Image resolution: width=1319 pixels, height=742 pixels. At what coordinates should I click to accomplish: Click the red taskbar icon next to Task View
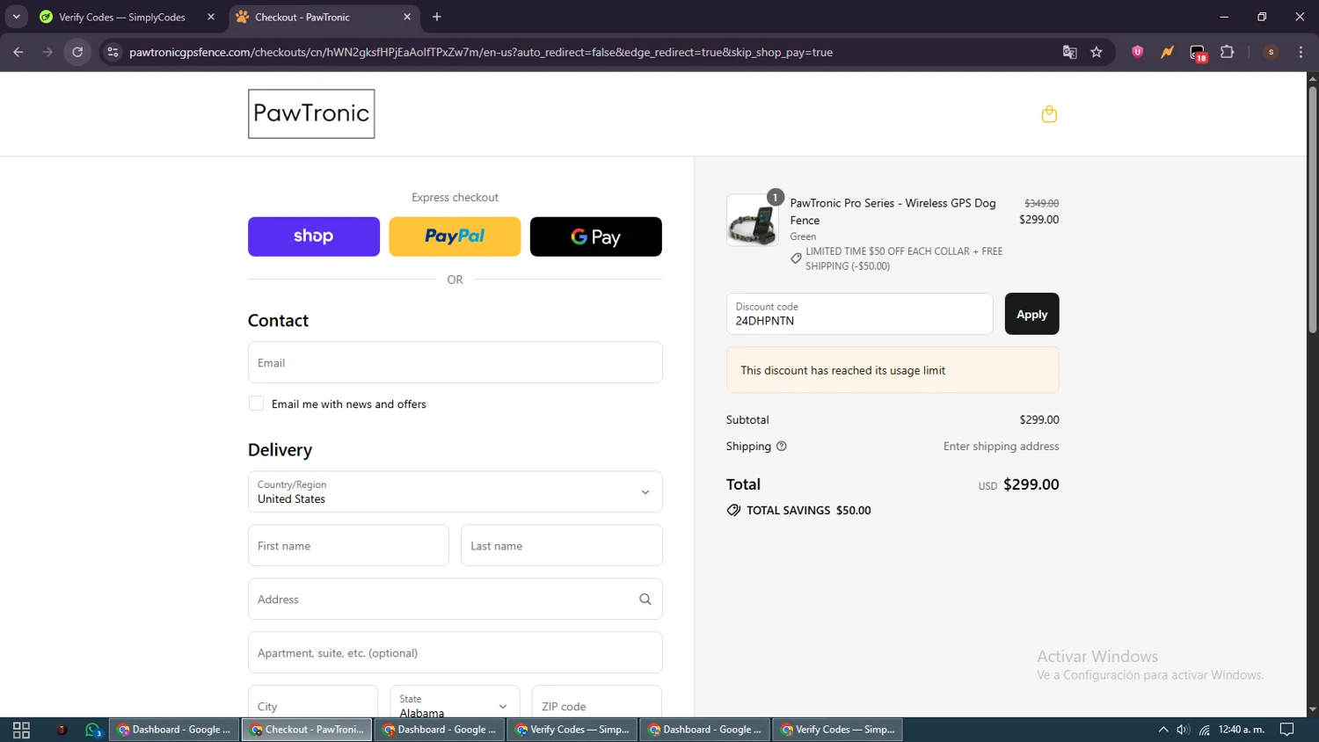tap(62, 730)
